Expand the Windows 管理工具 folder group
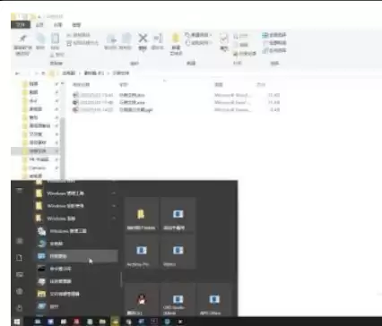382x326 pixels. (76, 193)
